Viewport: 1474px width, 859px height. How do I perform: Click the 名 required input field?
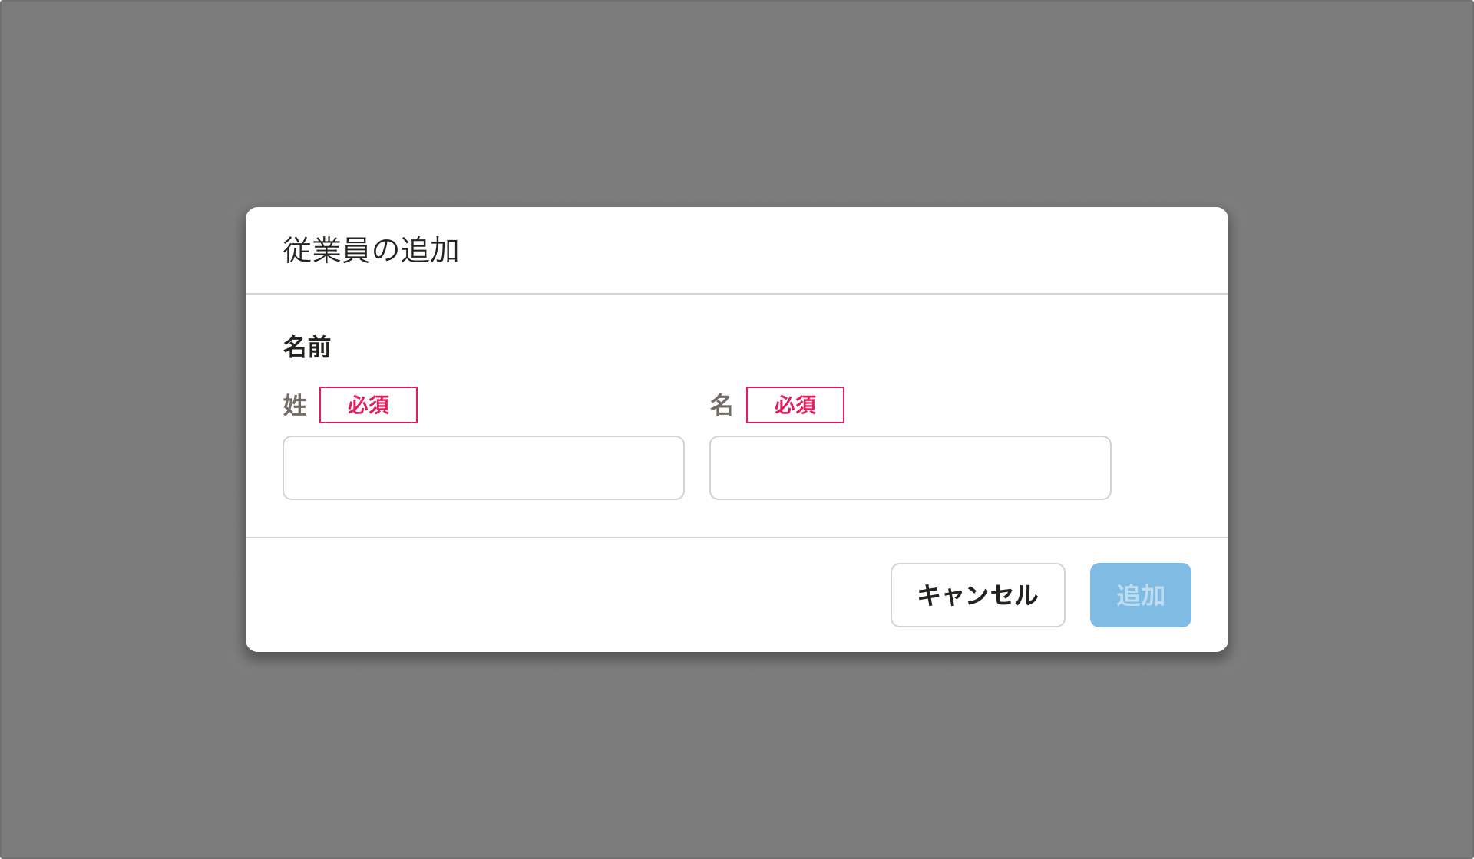[909, 467]
